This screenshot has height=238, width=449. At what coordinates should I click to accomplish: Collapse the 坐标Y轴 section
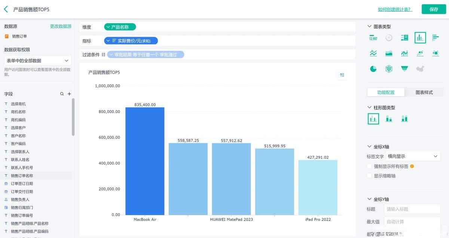click(x=370, y=199)
